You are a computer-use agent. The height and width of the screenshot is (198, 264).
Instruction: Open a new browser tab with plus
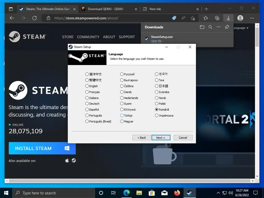[206, 9]
